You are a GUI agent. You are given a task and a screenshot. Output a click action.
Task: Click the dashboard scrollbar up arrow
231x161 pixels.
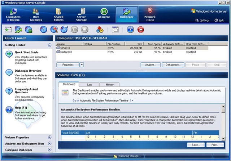[223, 107]
